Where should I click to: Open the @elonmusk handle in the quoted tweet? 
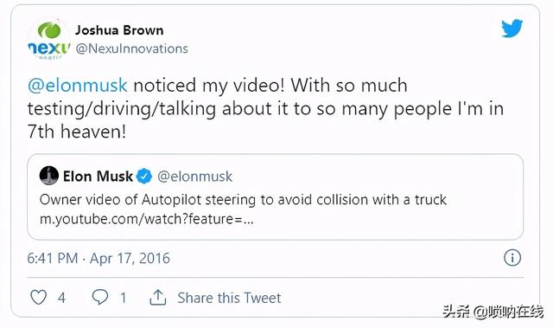(194, 177)
